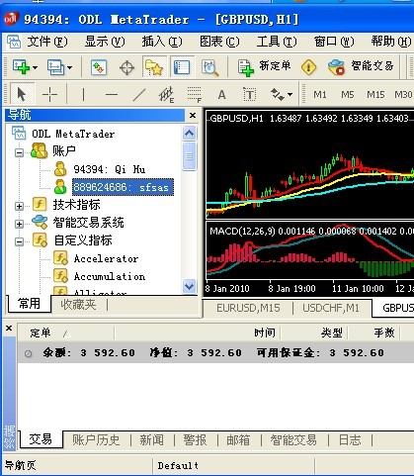
Task: Click navigator scrollbar up arrow
Action: click(190, 134)
